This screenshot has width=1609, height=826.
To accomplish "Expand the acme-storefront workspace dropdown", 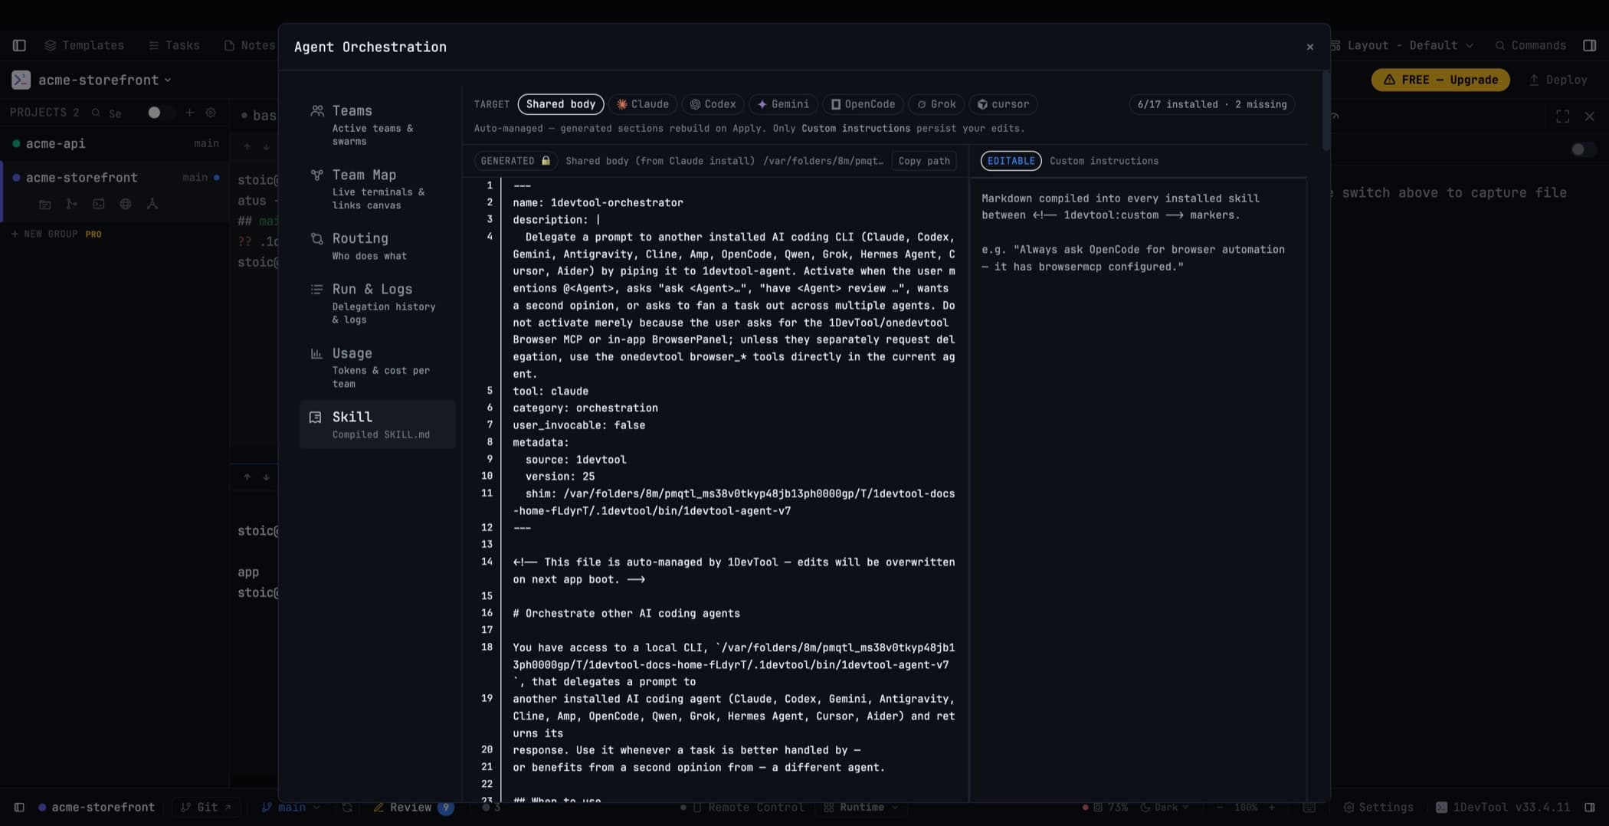I will (104, 80).
